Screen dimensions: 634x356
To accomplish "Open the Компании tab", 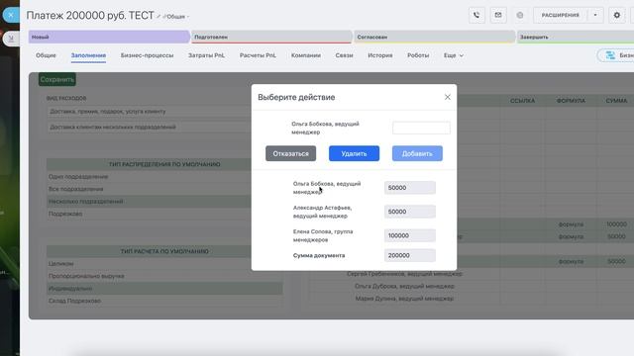I will (306, 55).
